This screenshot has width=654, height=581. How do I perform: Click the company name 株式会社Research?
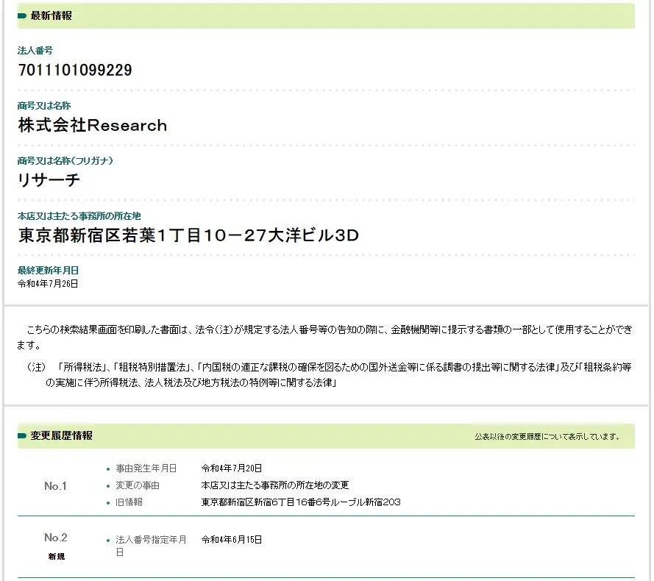[93, 125]
